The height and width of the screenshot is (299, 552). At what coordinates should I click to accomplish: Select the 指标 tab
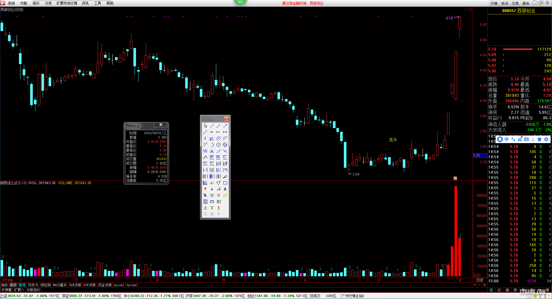pyautogui.click(x=5, y=285)
